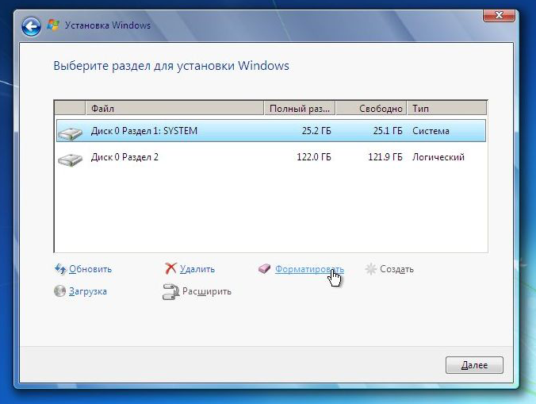The height and width of the screenshot is (404, 536).
Task: Click the 25.1 ГБ free space value
Action: pyautogui.click(x=388, y=131)
